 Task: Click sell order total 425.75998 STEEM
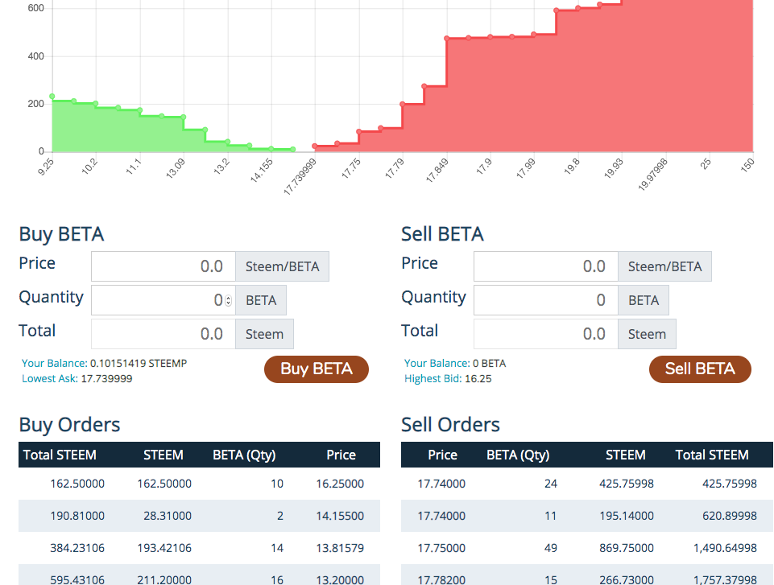point(587,484)
